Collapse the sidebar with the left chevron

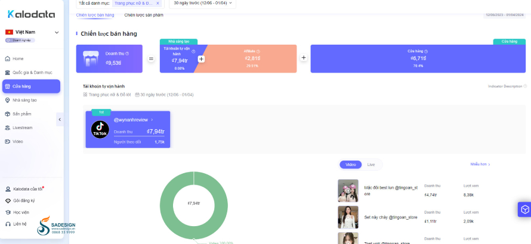[x=60, y=119]
